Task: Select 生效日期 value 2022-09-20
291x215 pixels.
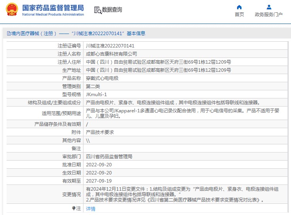Action: click(x=99, y=173)
